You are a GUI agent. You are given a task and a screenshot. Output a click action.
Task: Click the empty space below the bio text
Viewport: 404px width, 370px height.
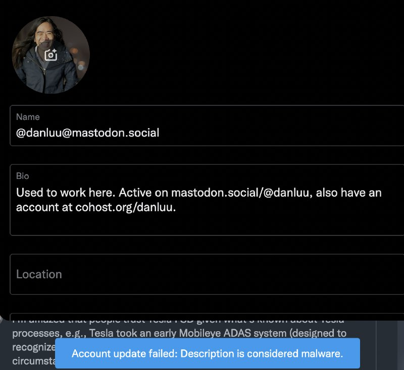click(x=202, y=224)
